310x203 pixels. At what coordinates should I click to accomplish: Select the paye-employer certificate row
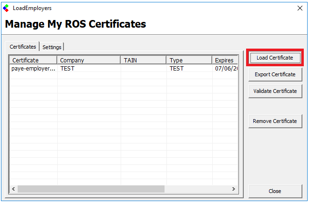click(33, 69)
